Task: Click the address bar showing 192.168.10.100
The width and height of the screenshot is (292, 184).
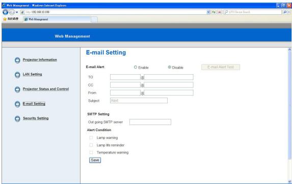Action: [116, 12]
